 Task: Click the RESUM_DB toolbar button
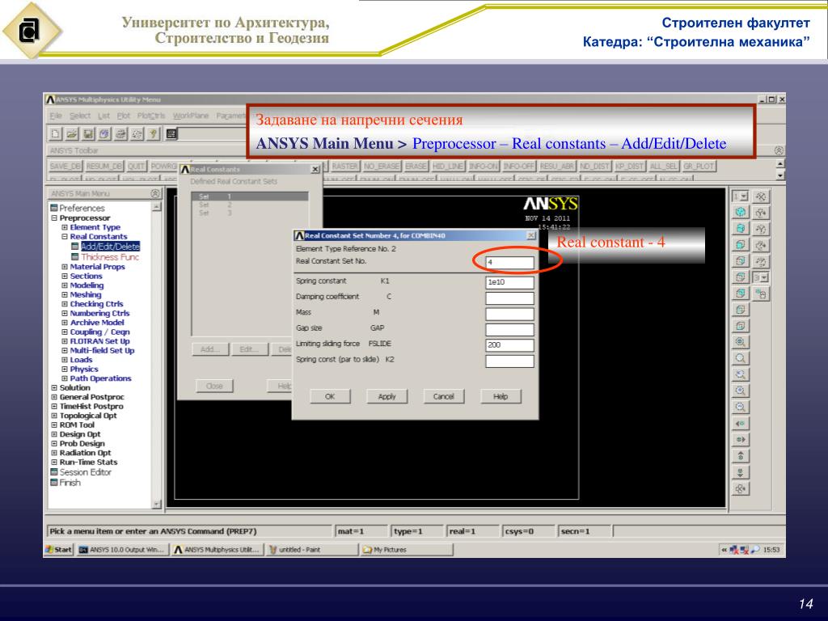click(x=104, y=167)
